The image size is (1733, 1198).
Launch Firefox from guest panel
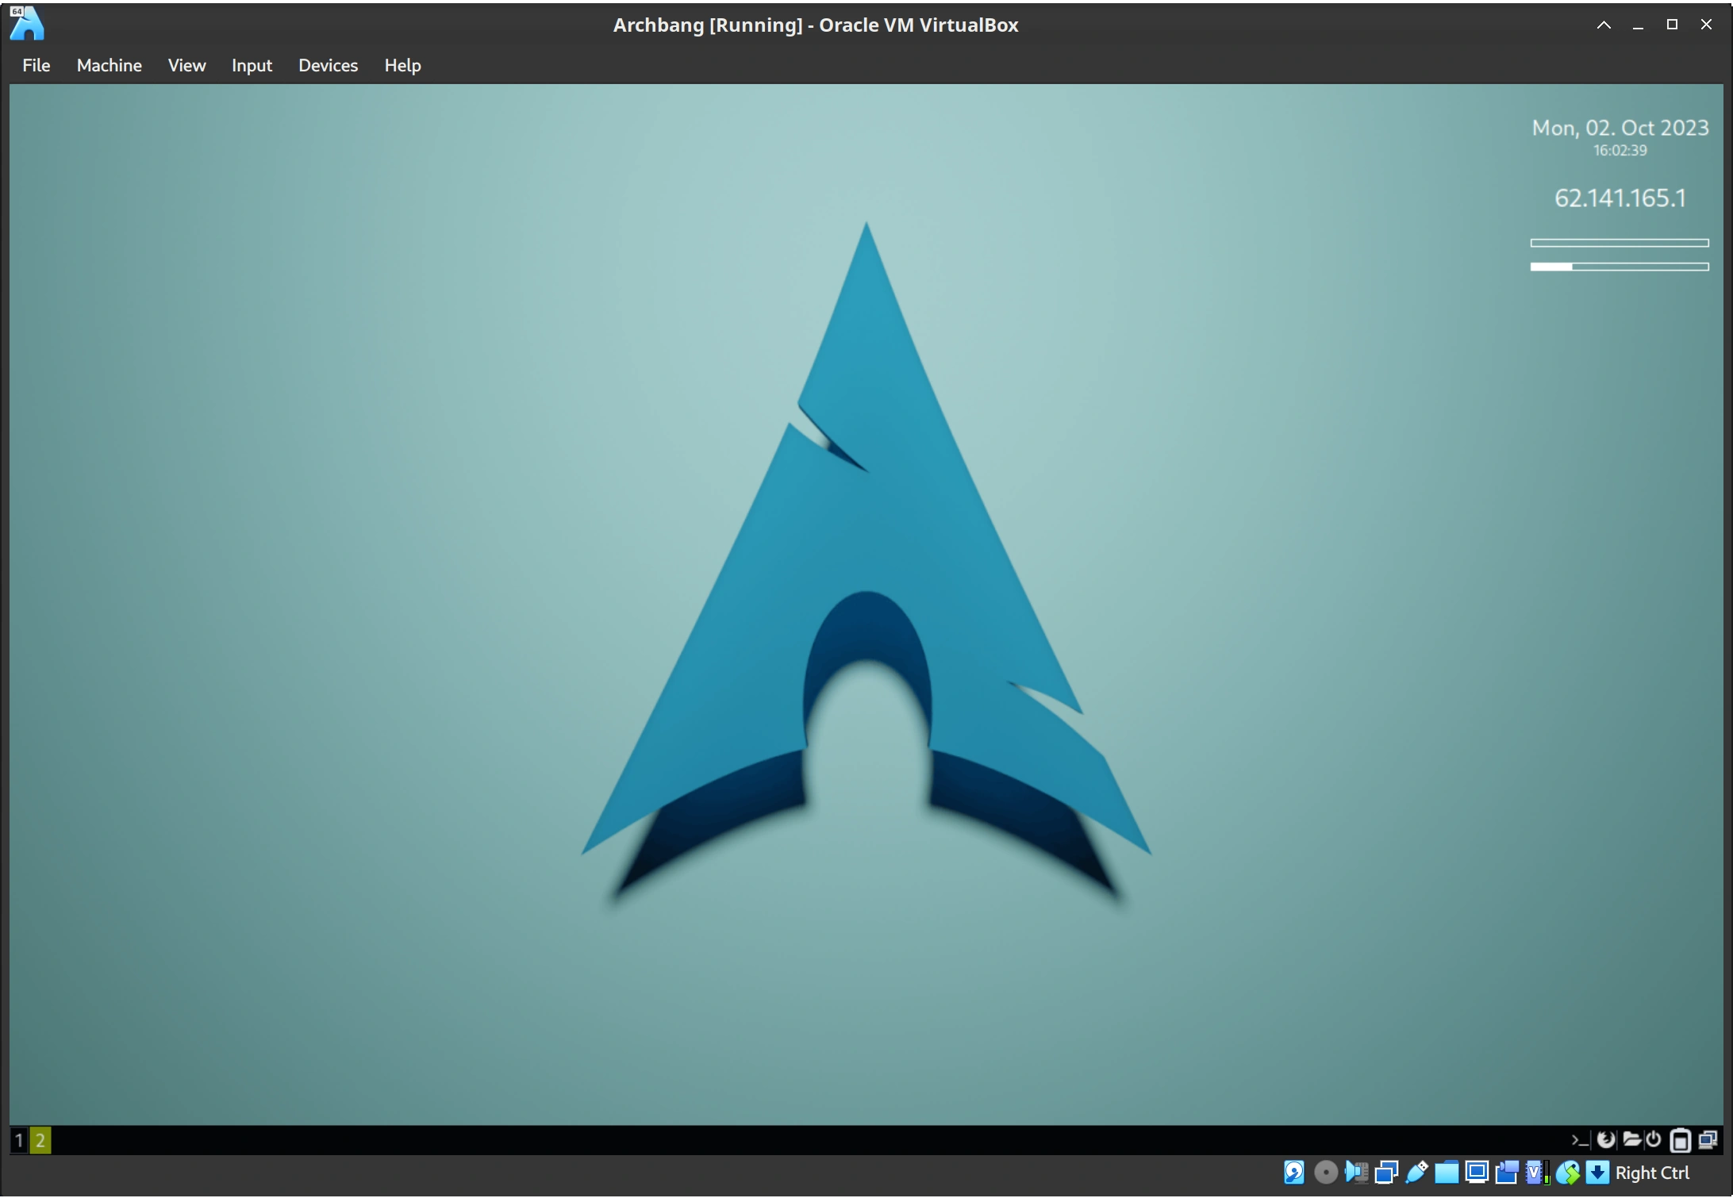(1606, 1141)
